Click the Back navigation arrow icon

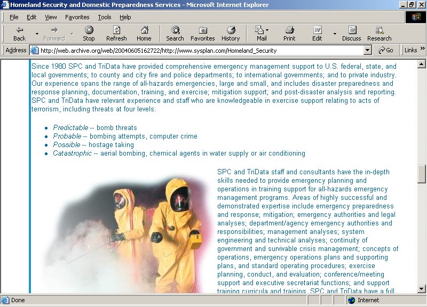pyautogui.click(x=19, y=30)
